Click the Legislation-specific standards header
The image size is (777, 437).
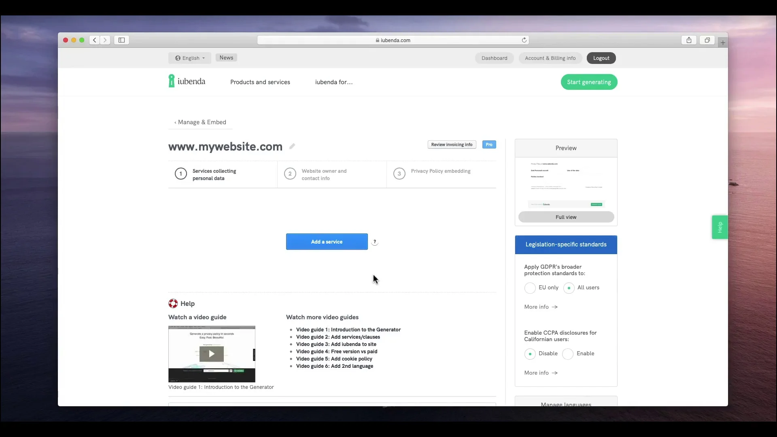[x=566, y=245]
